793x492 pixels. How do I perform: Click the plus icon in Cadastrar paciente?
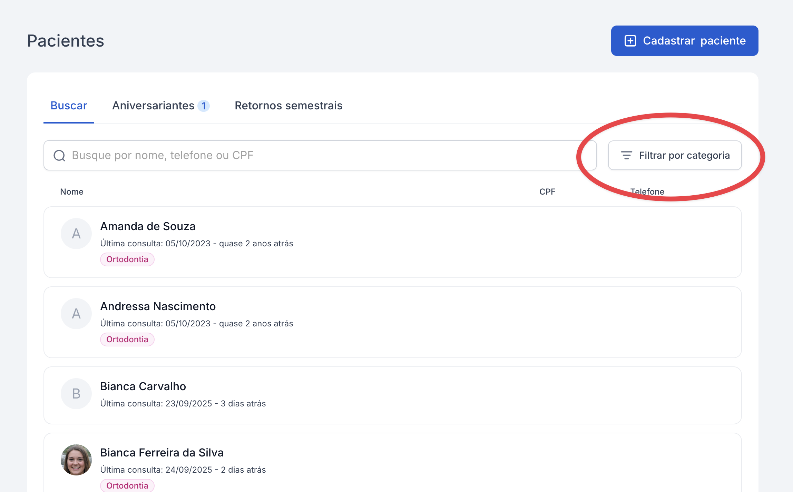[x=630, y=41]
